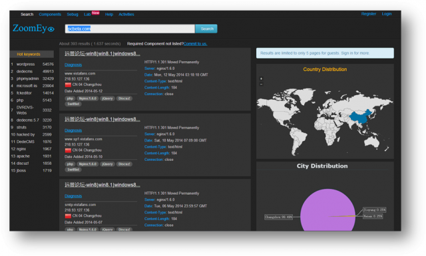426x256 pixels.
Task: Follow the 'Commit to us' link
Action: [x=195, y=44]
